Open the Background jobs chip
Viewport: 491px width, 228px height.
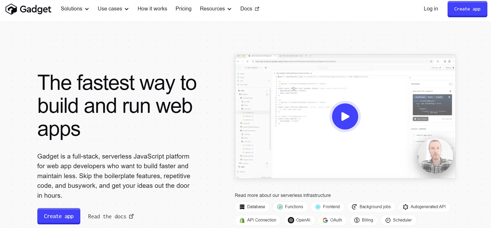click(x=371, y=207)
